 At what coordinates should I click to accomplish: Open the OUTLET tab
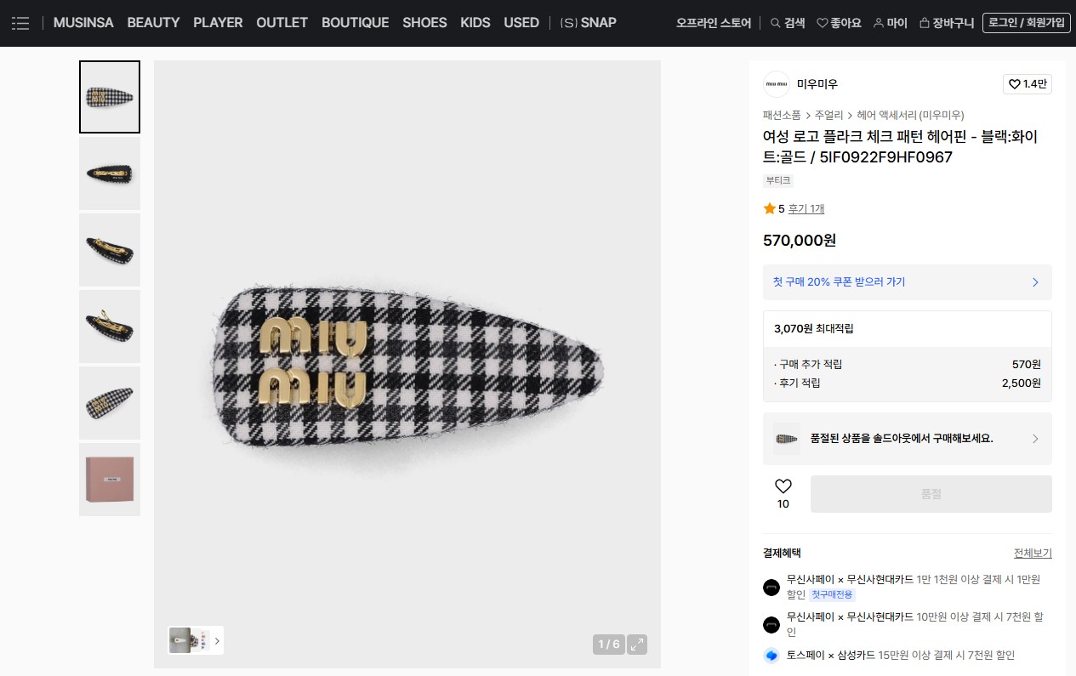pyautogui.click(x=282, y=23)
